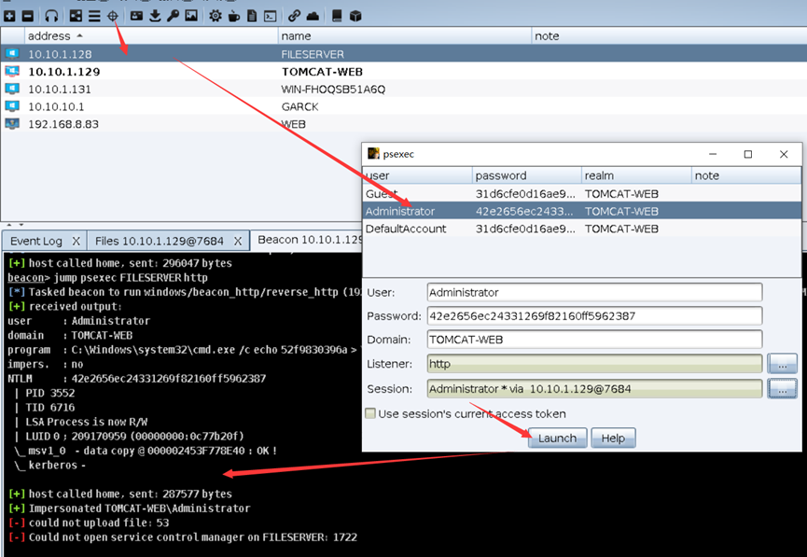Close the Files 10.10.1.129@7684 tab

pyautogui.click(x=238, y=241)
